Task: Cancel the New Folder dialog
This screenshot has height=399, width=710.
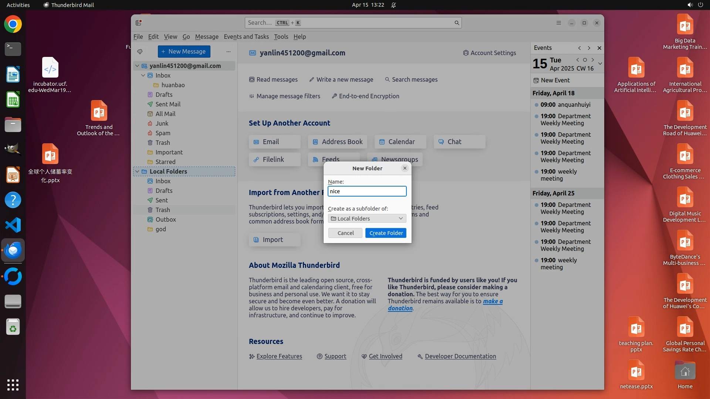Action: pos(345,233)
